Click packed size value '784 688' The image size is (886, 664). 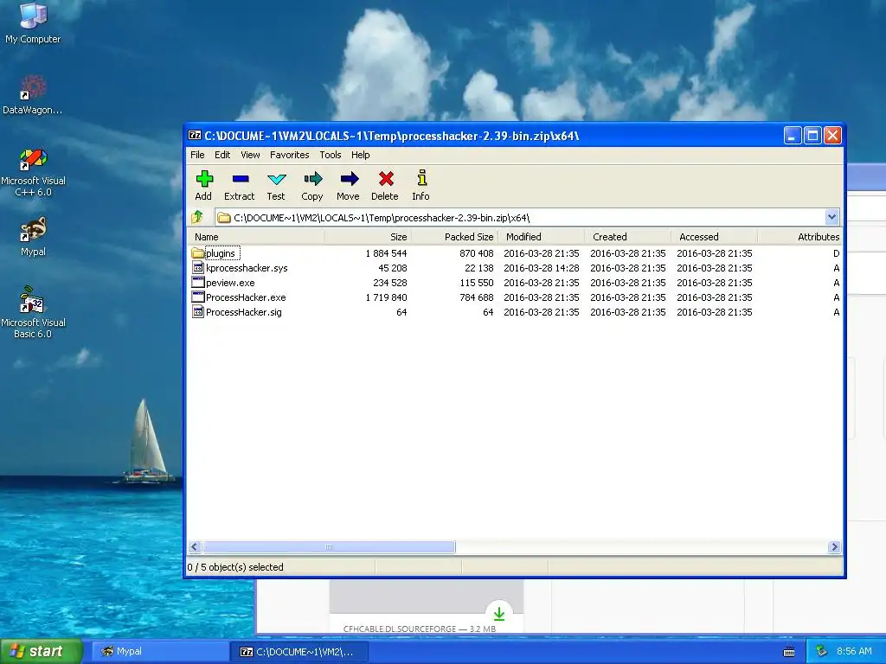point(477,297)
